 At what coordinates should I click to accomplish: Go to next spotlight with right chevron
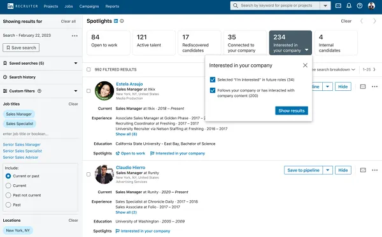[374, 21]
